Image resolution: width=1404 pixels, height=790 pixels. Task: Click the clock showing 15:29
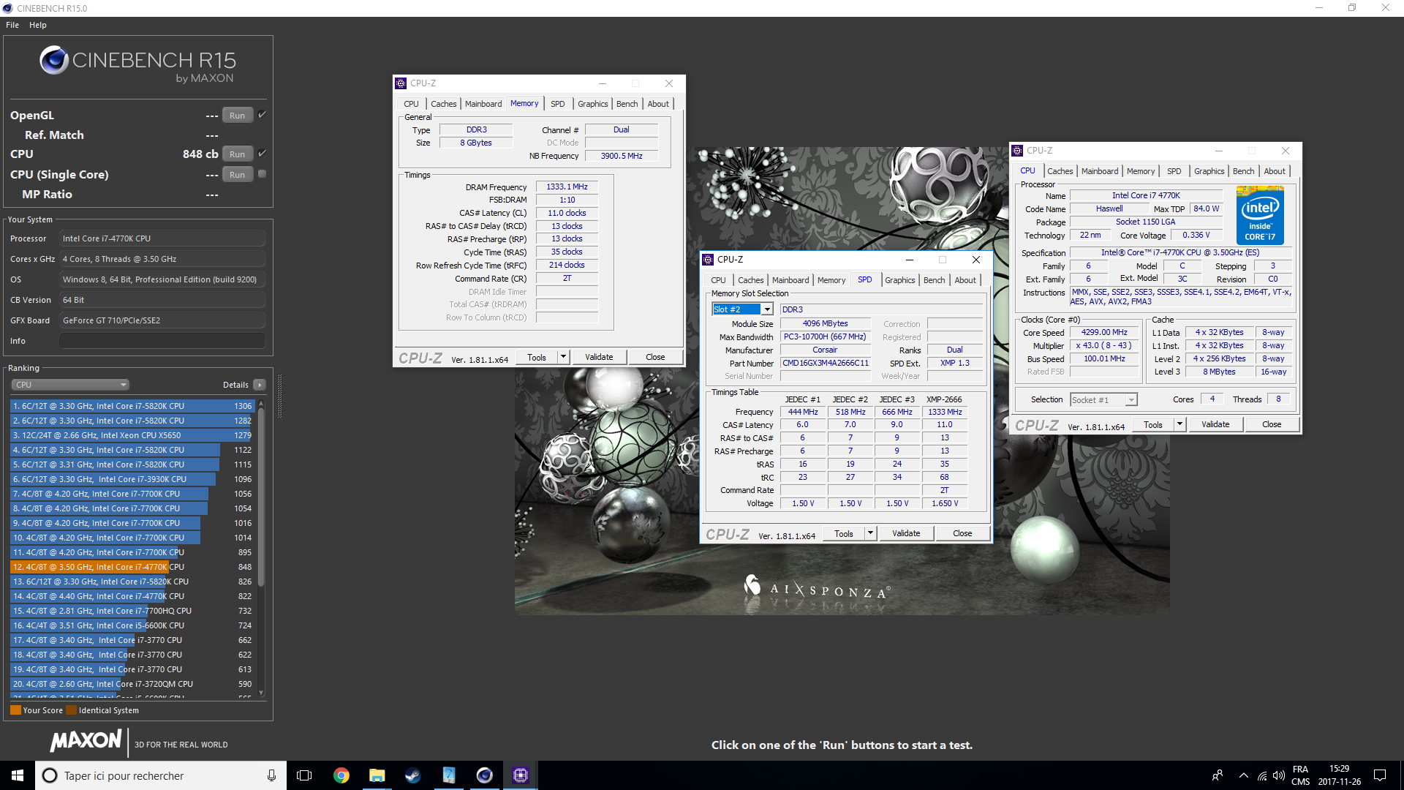coord(1339,769)
